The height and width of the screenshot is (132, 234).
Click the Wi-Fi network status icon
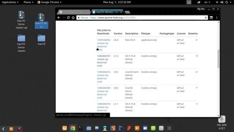[x=217, y=2]
